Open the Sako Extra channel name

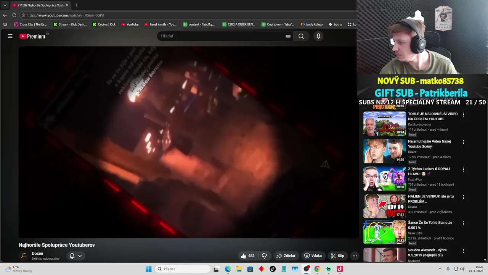coord(415,233)
